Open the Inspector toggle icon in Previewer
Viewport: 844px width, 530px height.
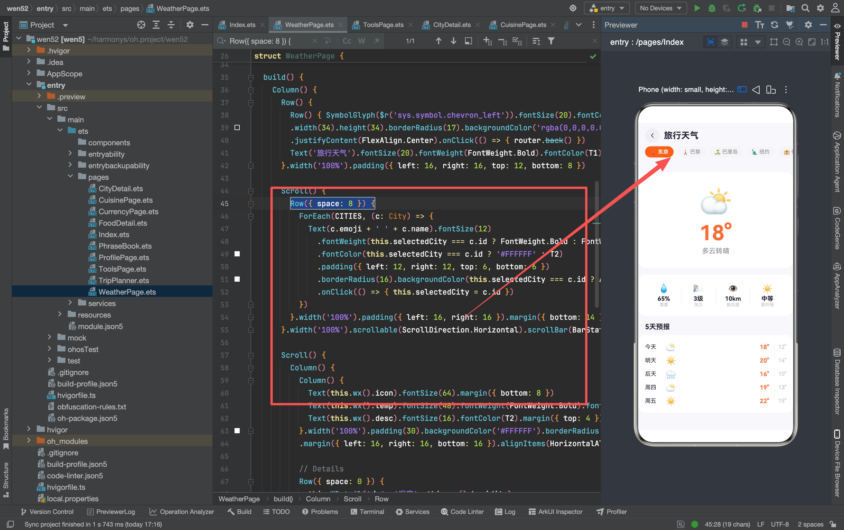[711, 42]
